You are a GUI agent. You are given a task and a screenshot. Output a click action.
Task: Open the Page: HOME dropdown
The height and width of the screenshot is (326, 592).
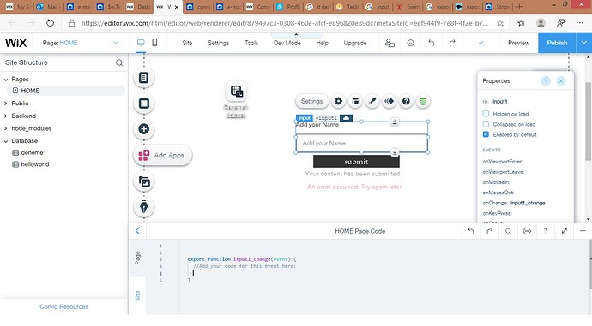pyautogui.click(x=81, y=43)
